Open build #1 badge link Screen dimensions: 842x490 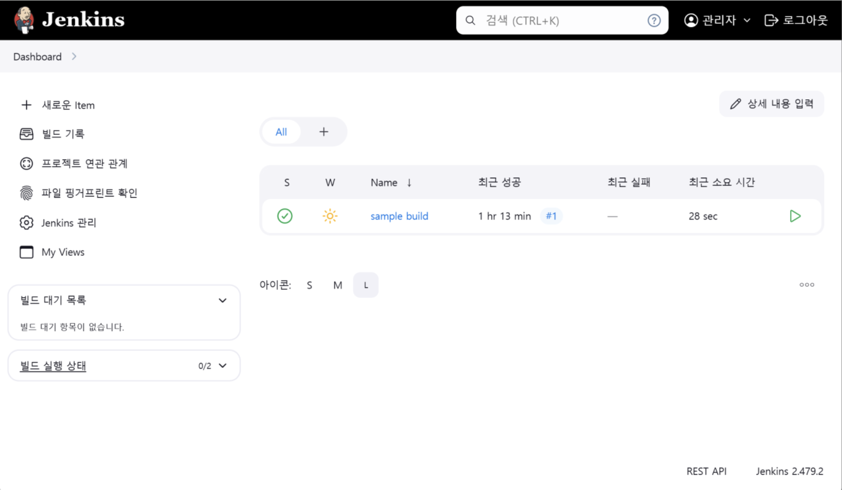pyautogui.click(x=551, y=216)
